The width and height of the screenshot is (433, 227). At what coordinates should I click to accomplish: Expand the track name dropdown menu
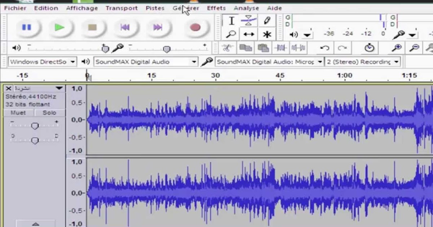click(59, 88)
